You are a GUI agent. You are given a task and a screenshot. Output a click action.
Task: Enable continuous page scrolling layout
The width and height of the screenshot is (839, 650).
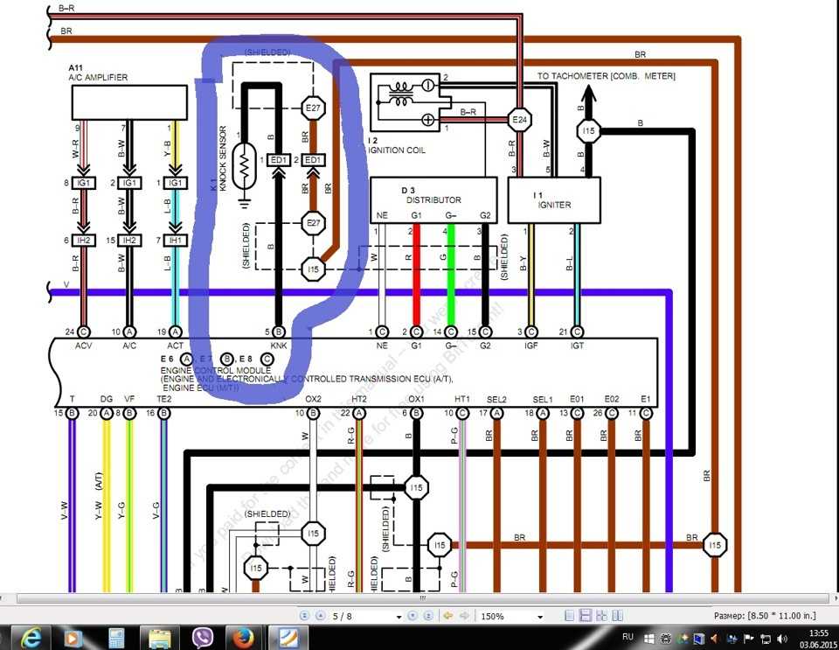586,617
